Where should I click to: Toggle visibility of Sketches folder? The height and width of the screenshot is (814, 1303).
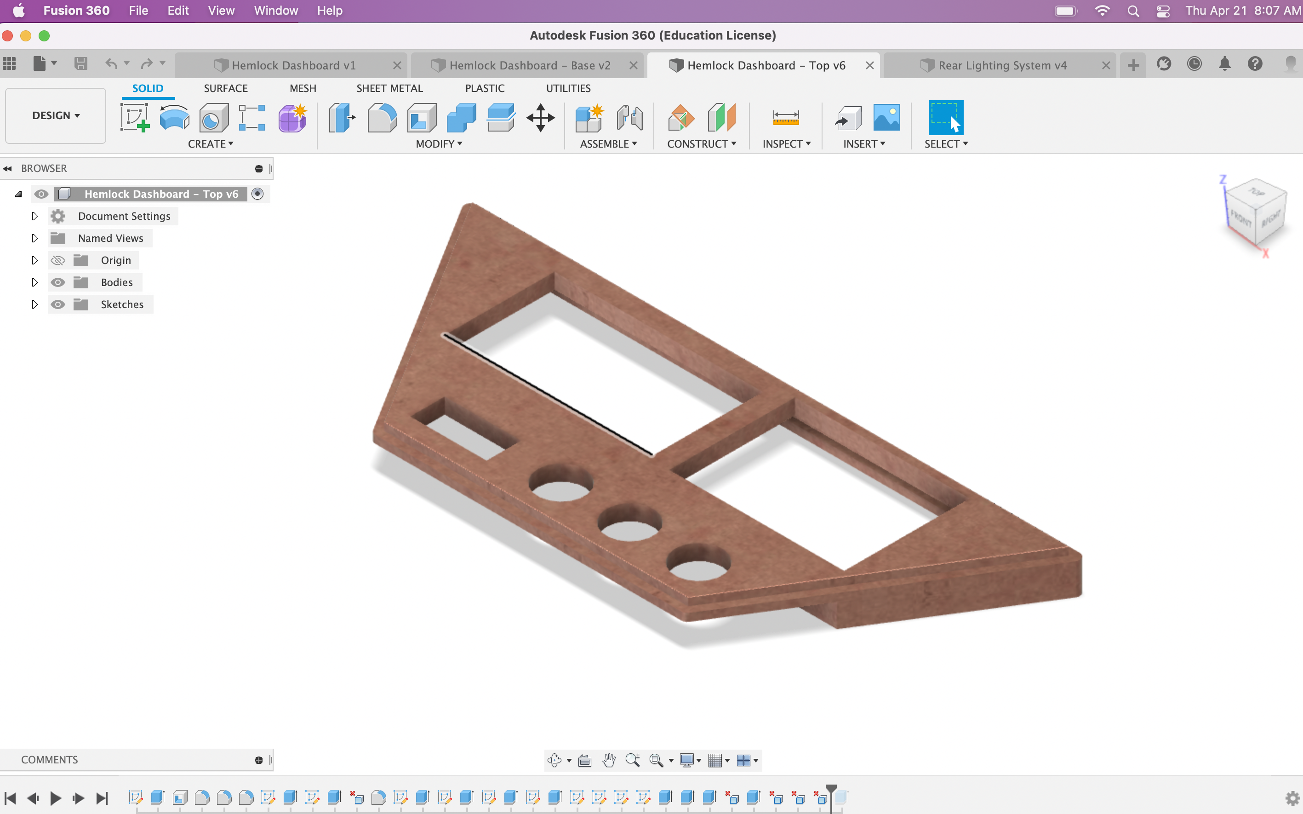[58, 304]
